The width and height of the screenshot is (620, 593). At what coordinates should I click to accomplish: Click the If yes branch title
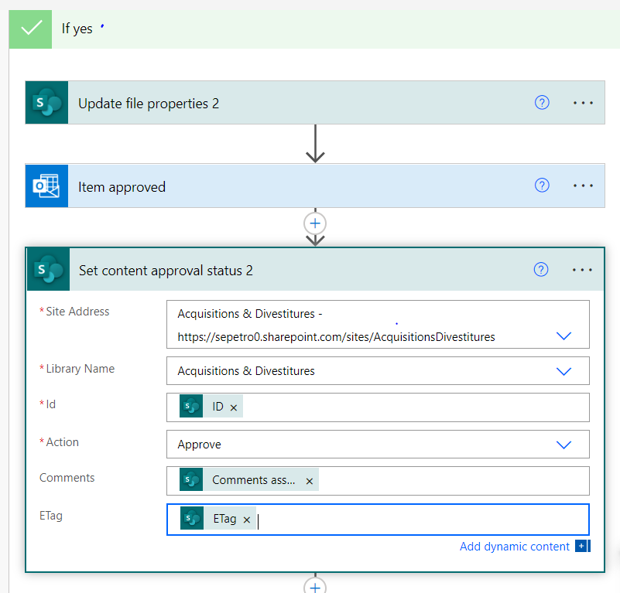77,29
